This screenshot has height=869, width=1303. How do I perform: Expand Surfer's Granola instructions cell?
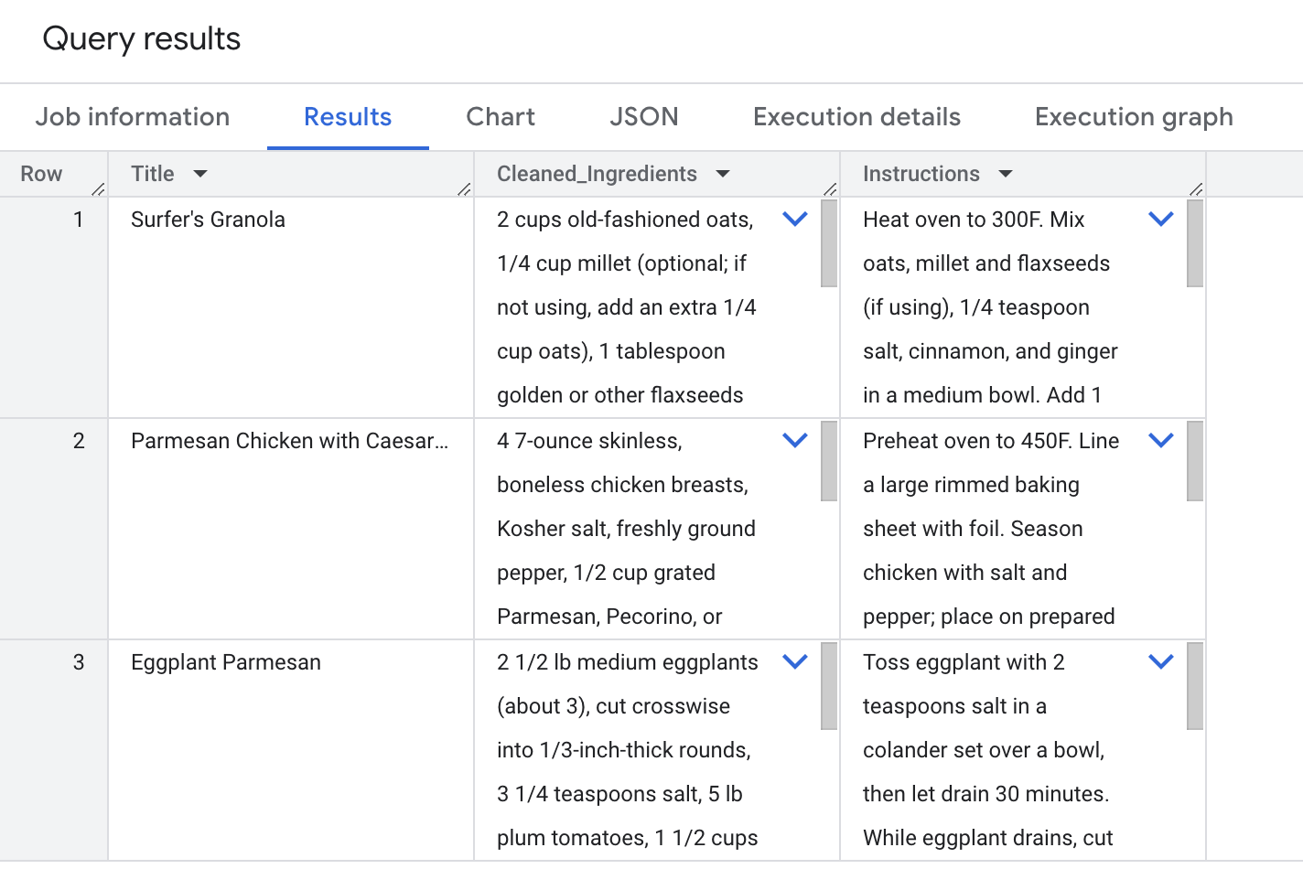pyautogui.click(x=1160, y=220)
